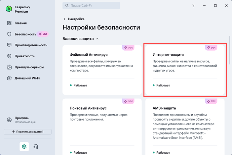
Task: Click ИИ badge on Файловый Антивирус card
Action: point(128,48)
